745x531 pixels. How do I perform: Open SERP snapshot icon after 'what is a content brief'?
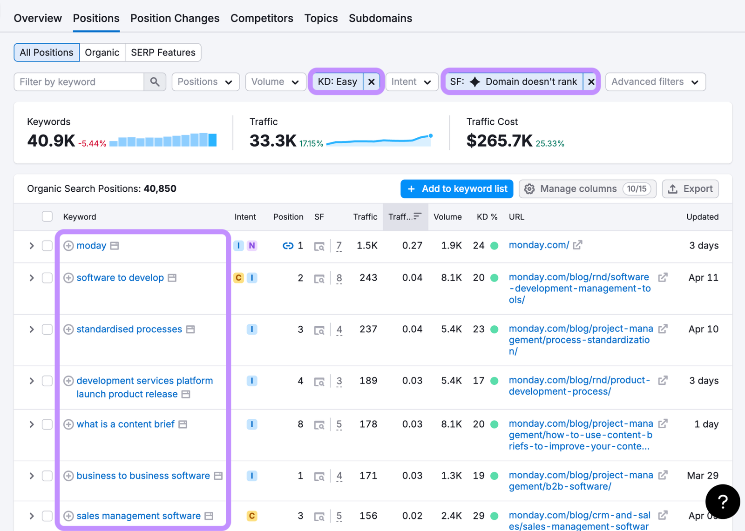(183, 424)
